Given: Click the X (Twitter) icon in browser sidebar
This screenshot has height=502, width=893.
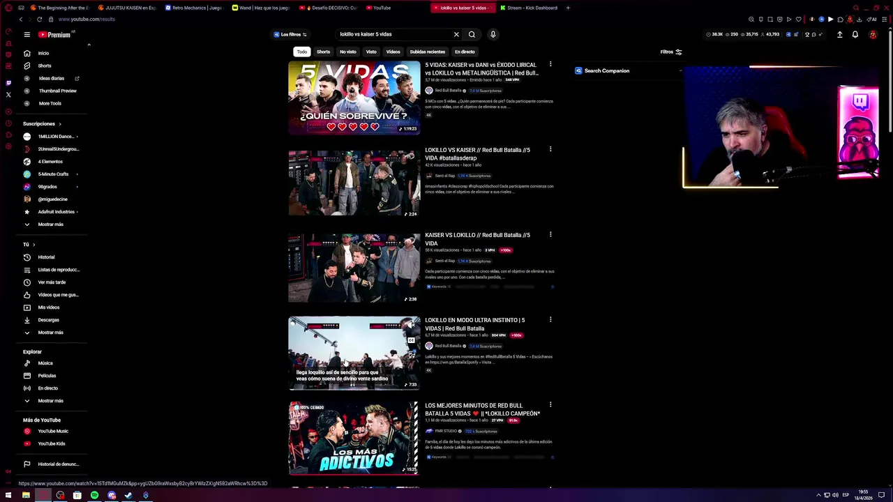Looking at the screenshot, I should point(8,94).
